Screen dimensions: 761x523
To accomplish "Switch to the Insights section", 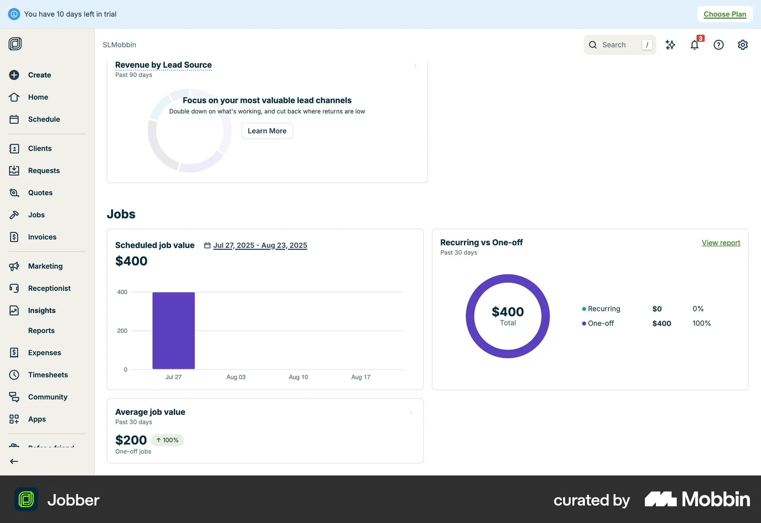I will pos(42,310).
